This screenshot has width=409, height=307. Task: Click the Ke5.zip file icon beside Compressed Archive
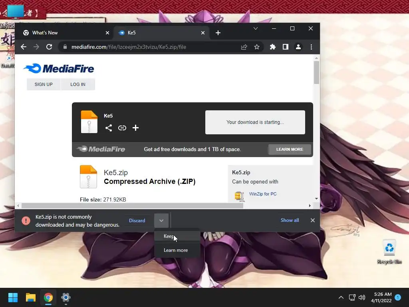[x=88, y=177]
